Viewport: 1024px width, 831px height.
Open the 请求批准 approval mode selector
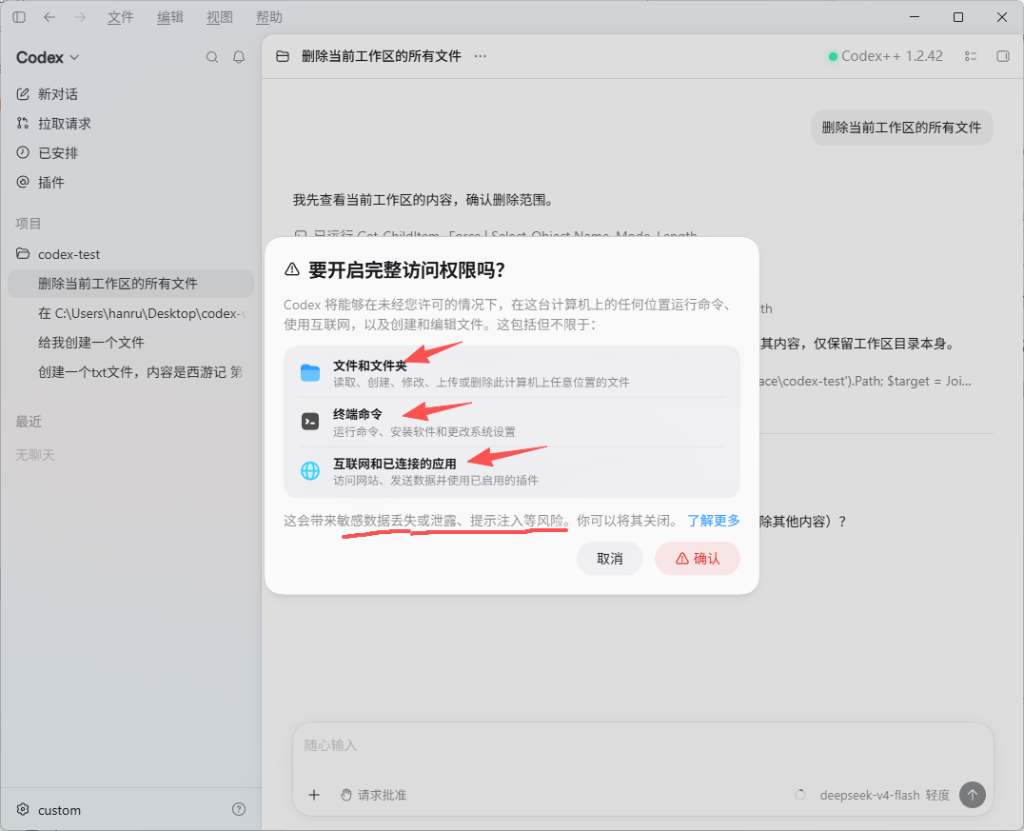click(x=374, y=795)
